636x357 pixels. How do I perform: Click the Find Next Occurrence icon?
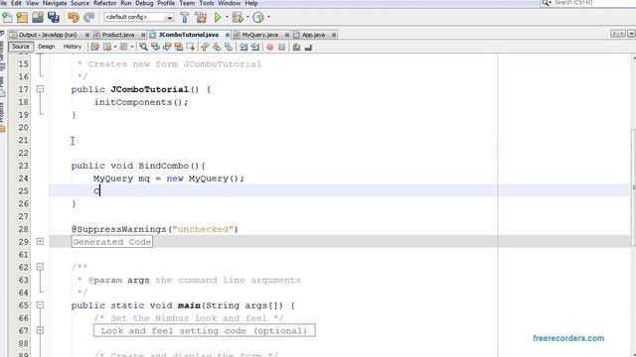[x=167, y=47]
